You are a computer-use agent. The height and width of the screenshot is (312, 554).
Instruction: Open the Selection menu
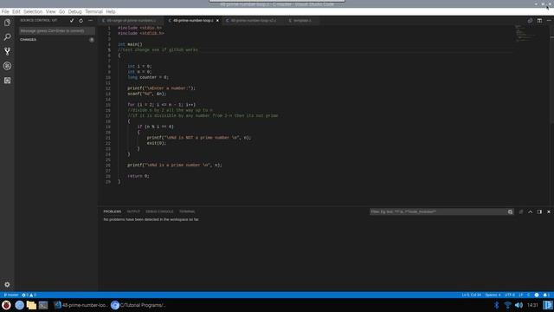pyautogui.click(x=33, y=11)
